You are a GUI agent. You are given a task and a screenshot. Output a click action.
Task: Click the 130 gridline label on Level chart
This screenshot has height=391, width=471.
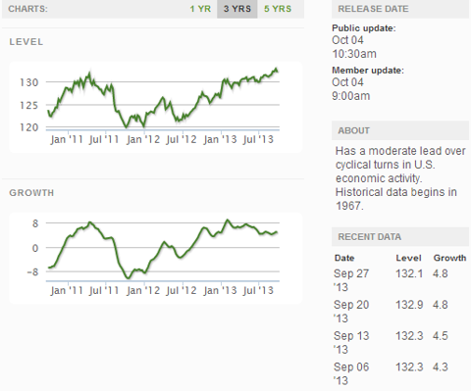pyautogui.click(x=28, y=82)
